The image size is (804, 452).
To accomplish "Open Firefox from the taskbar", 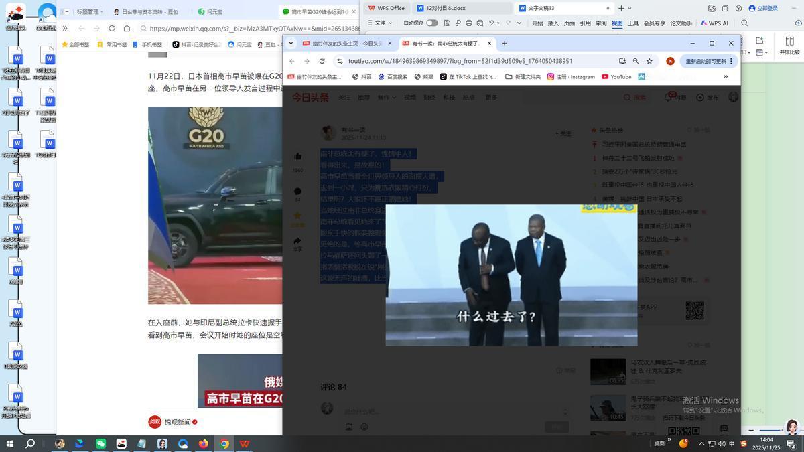I will pos(203,443).
